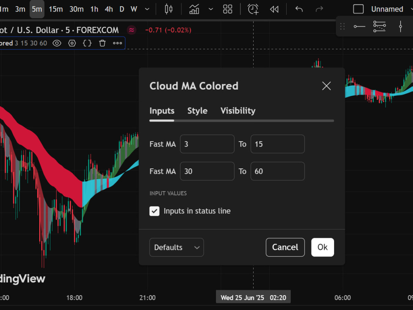
Task: Undo the last action
Action: [x=299, y=9]
